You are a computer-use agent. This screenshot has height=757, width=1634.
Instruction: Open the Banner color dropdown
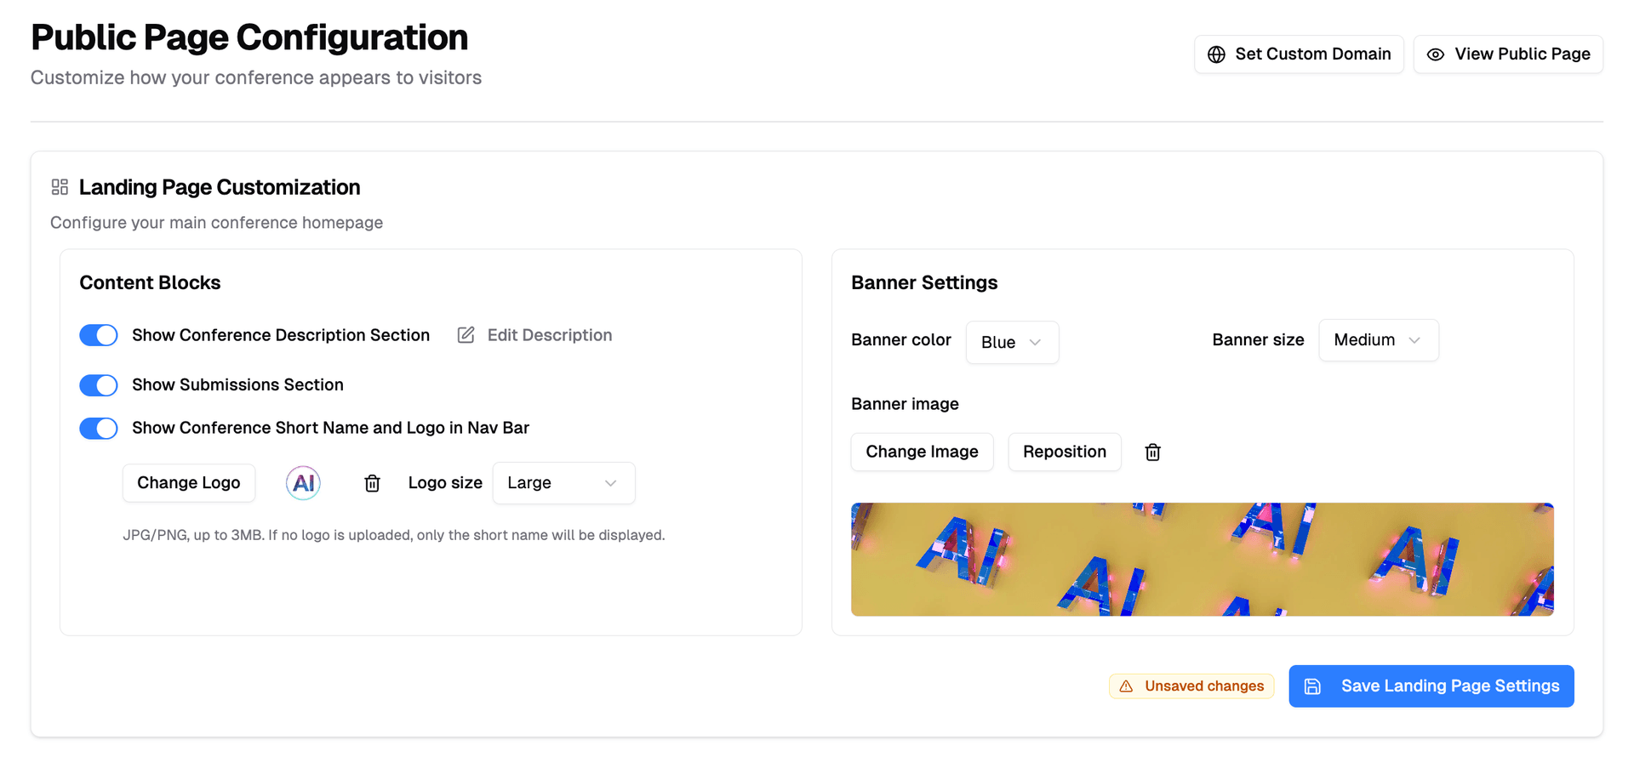1012,342
